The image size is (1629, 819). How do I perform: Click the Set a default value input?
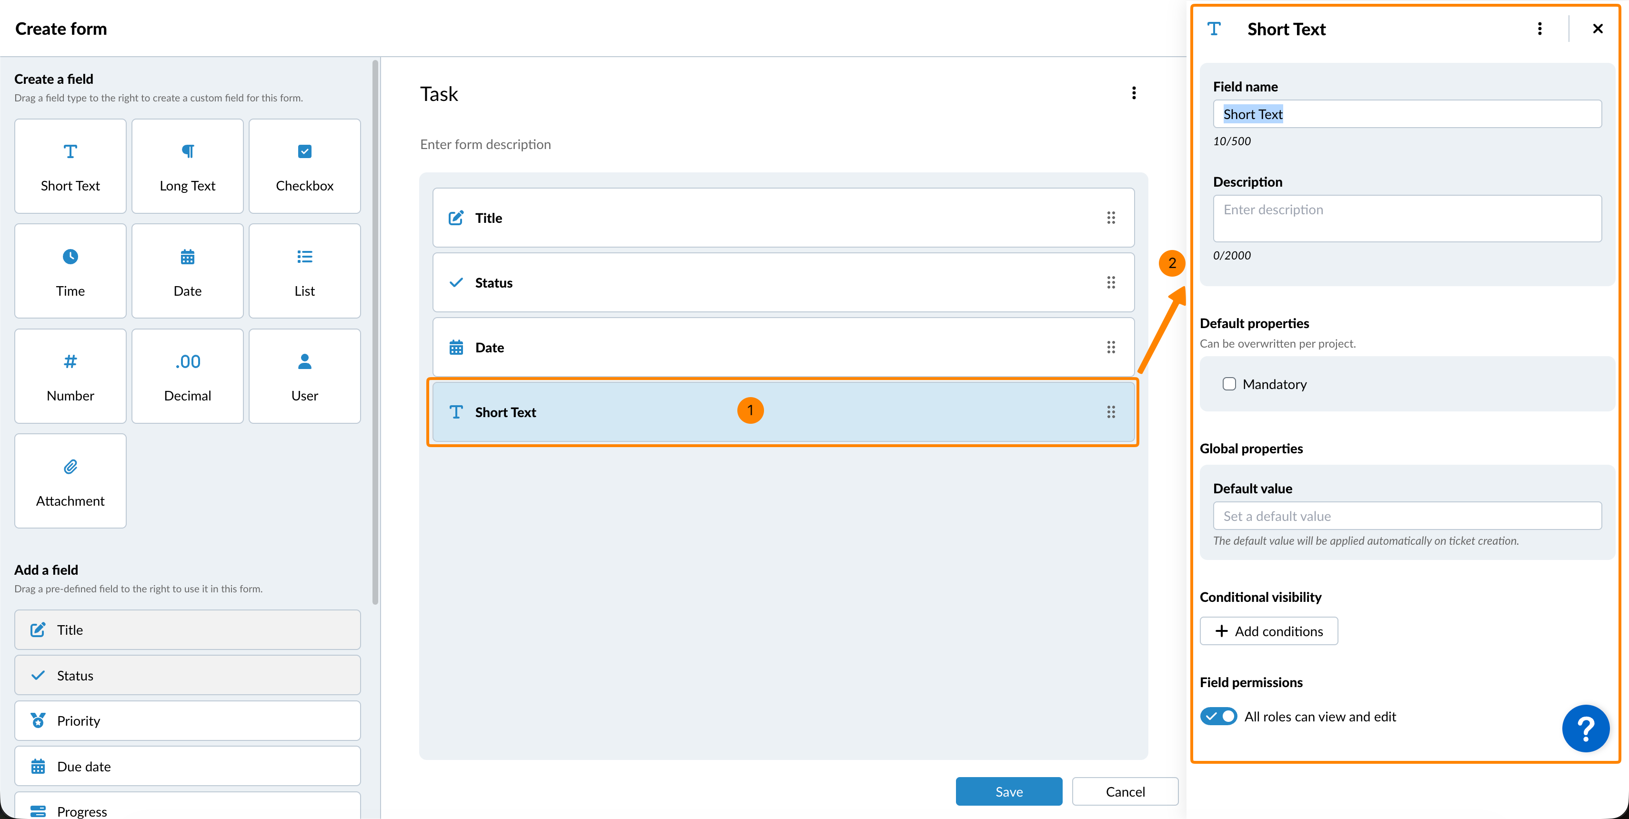pos(1407,516)
